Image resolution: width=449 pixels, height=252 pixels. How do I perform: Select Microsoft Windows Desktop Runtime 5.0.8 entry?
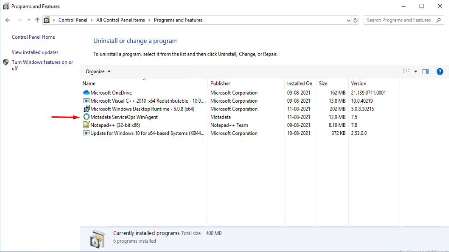click(142, 109)
